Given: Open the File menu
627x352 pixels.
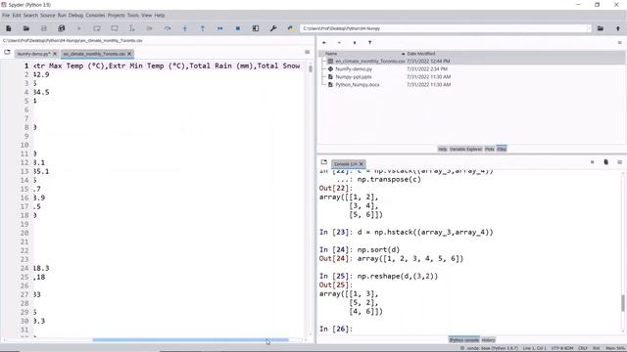Looking at the screenshot, I should point(6,16).
